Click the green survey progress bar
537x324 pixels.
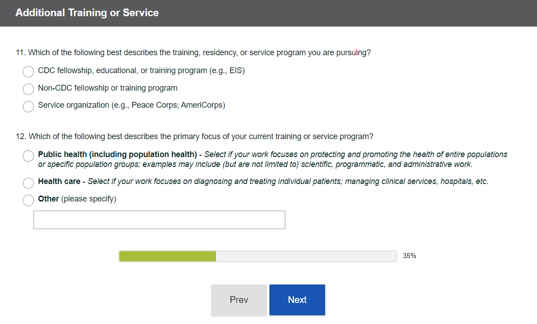click(167, 256)
